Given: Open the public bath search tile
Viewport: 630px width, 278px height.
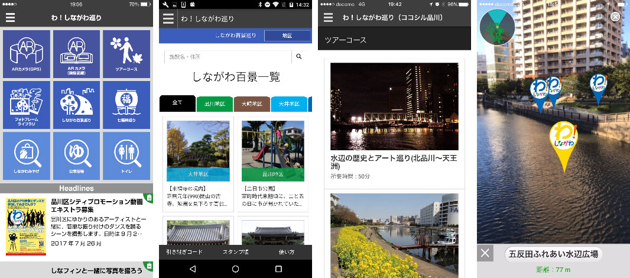Looking at the screenshot, I should [76, 156].
